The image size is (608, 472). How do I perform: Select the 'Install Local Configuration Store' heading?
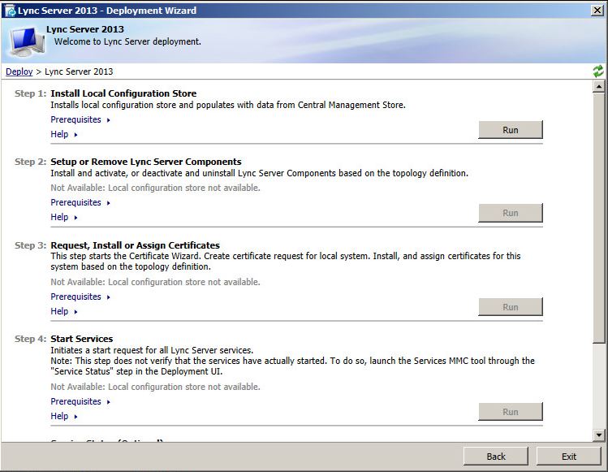[x=123, y=93]
